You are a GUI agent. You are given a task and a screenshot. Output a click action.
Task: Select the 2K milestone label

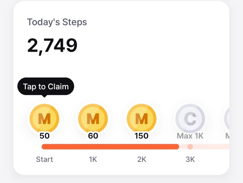coord(142,159)
